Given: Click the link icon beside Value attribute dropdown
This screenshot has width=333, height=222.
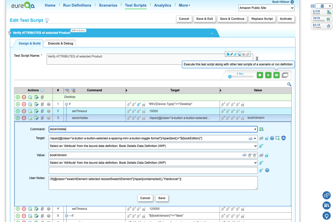Looking at the screenshot, I should point(261,163).
